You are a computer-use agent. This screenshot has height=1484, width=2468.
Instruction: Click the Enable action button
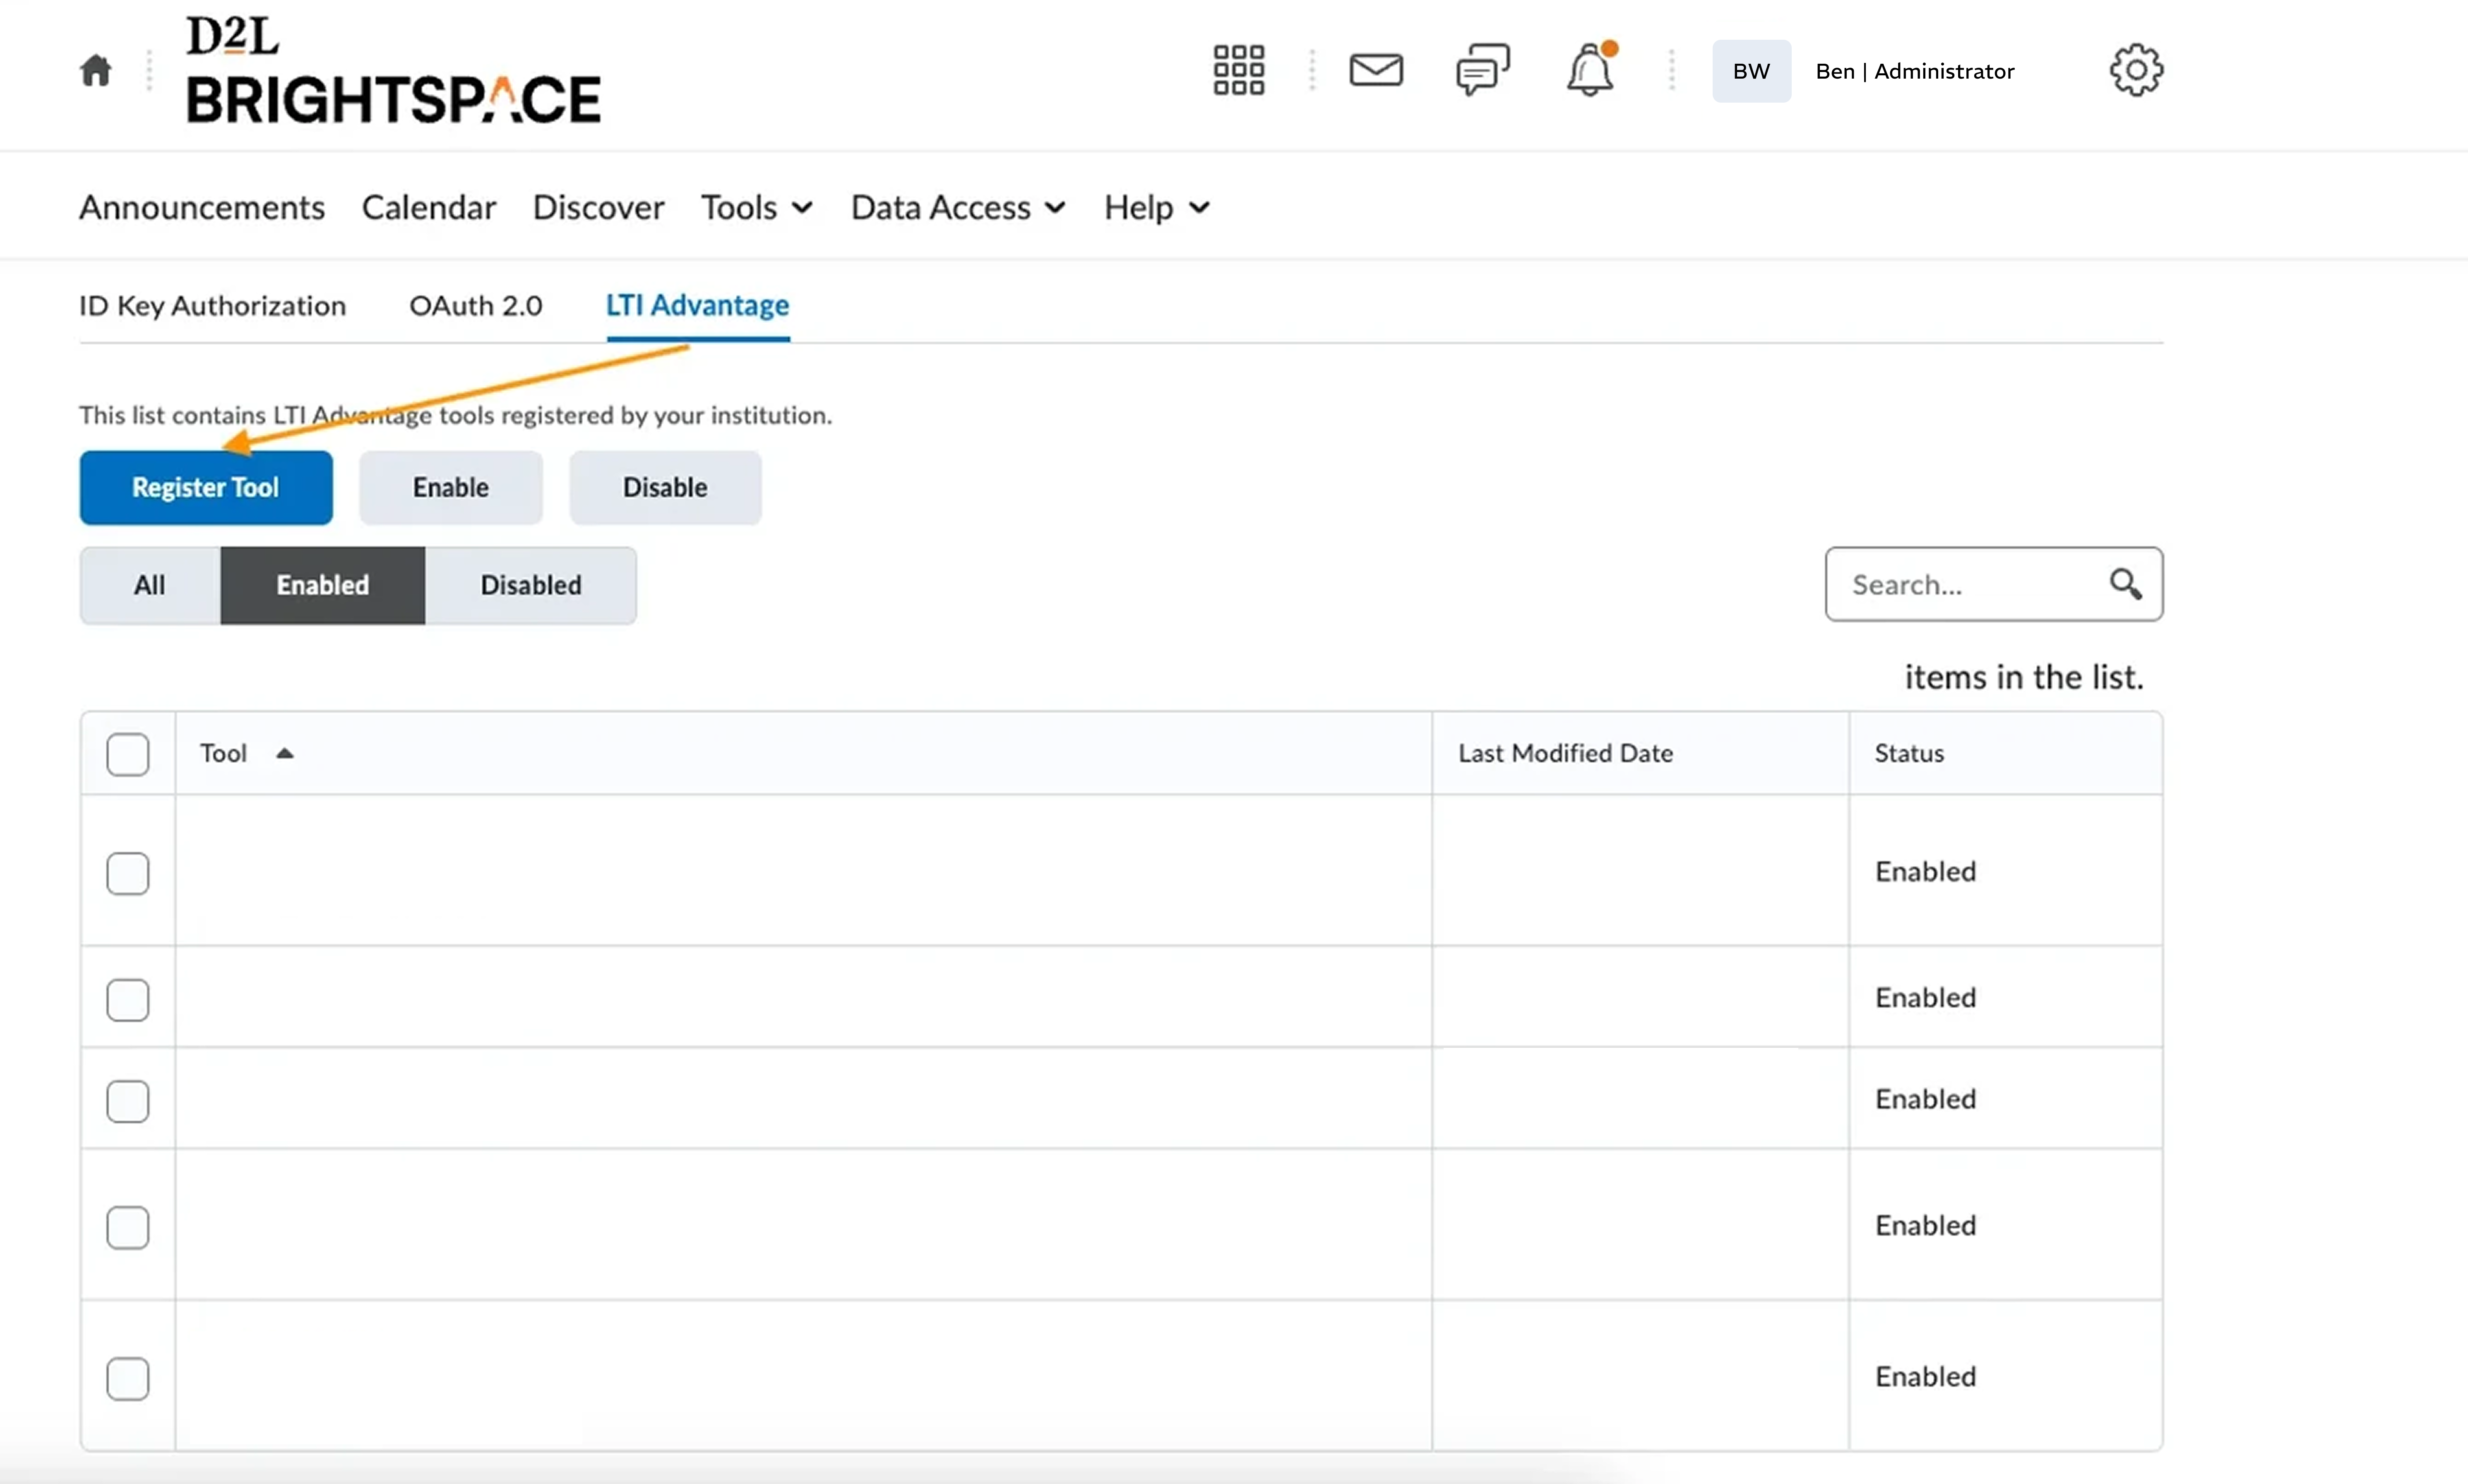451,487
